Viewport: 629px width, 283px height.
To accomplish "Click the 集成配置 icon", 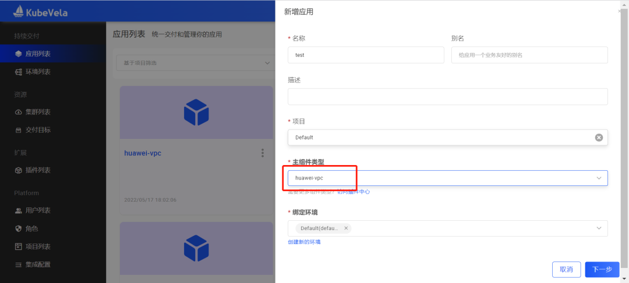I will [x=18, y=265].
